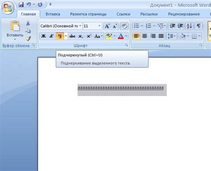Align text to the right
The width and height of the screenshot is (211, 171).
point(153,36)
